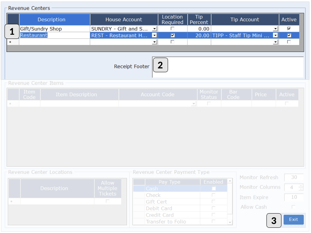Check Location Required for Gift/Sundry Shop
311x233 pixels.
pyautogui.click(x=173, y=29)
